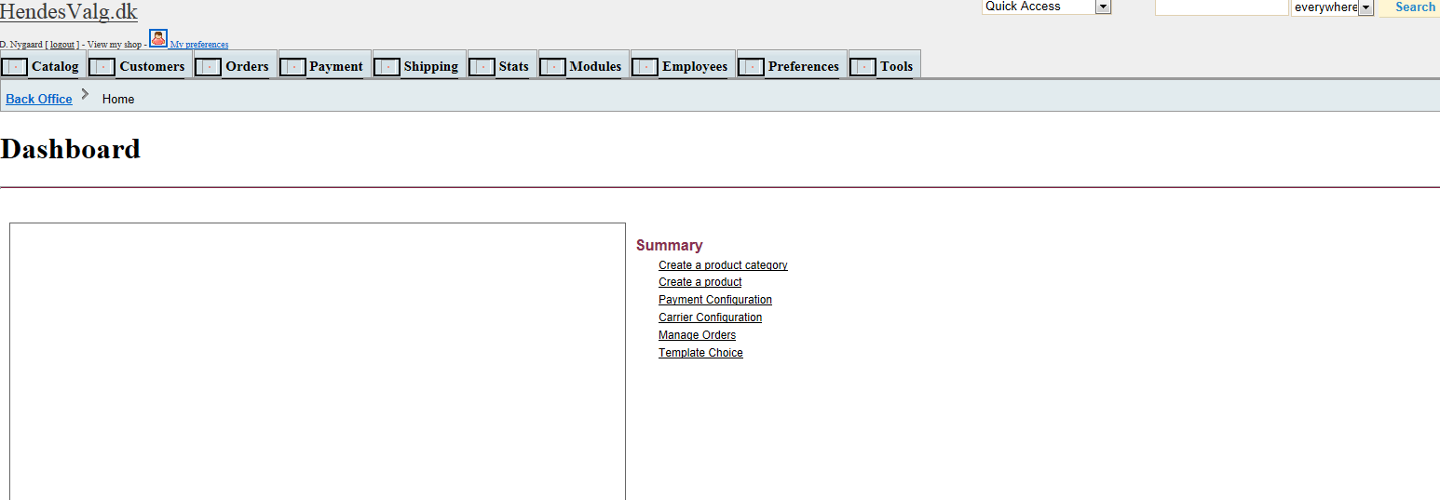Click the Dashboard heading
This screenshot has height=500, width=1440.
pos(71,149)
